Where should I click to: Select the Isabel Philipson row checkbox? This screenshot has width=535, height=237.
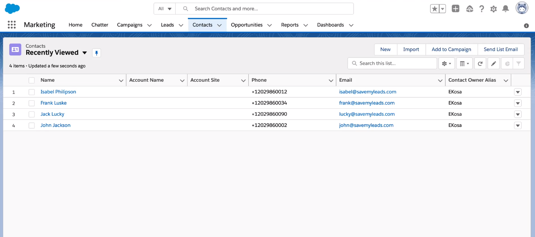pyautogui.click(x=32, y=92)
